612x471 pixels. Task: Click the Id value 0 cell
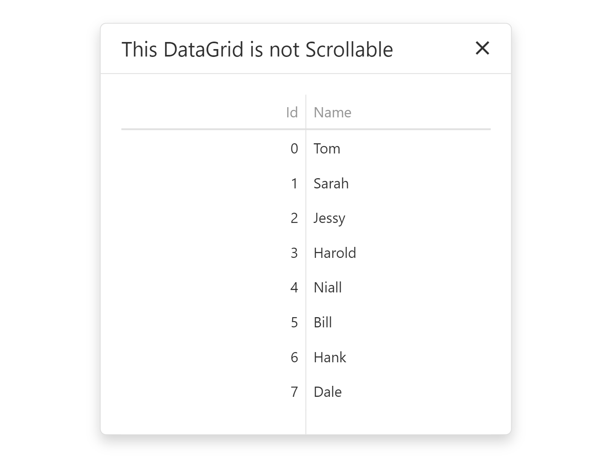click(x=294, y=148)
